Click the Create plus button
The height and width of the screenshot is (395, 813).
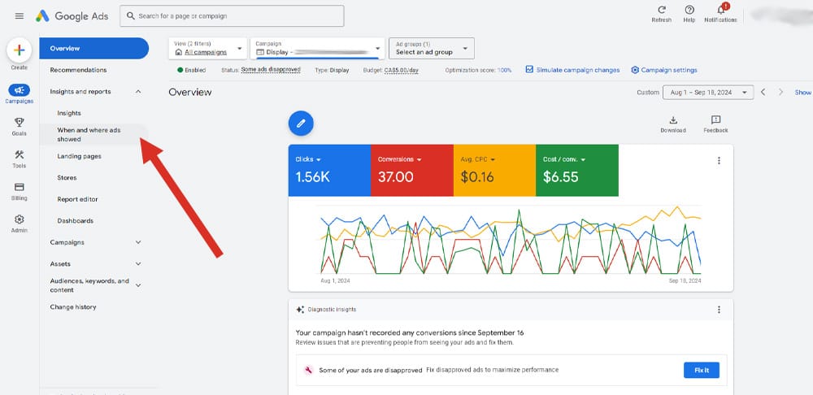coord(20,50)
